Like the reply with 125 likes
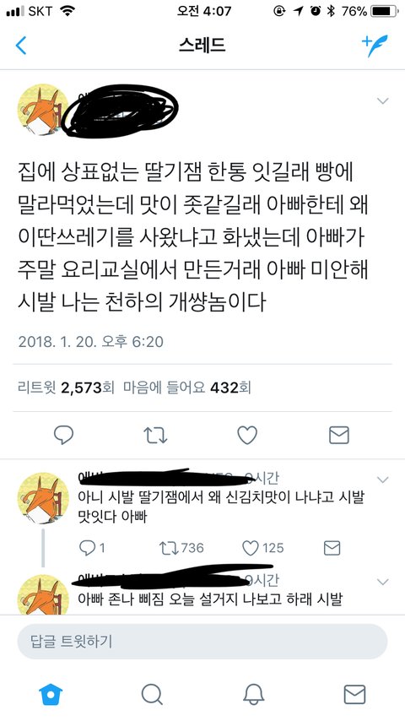 click(263, 548)
